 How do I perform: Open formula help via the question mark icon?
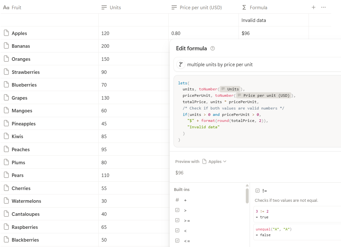coord(212,49)
